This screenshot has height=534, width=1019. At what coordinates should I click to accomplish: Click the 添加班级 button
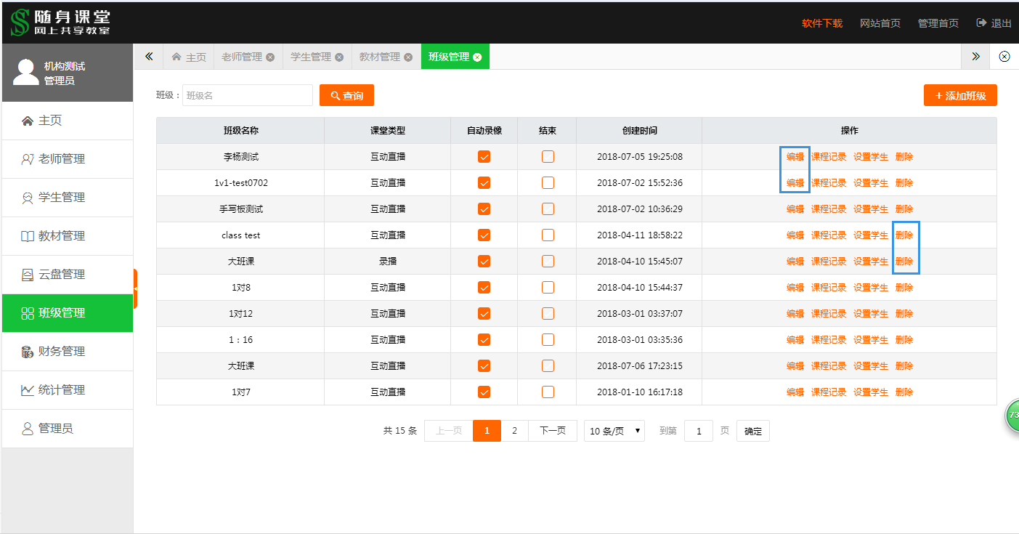(959, 96)
